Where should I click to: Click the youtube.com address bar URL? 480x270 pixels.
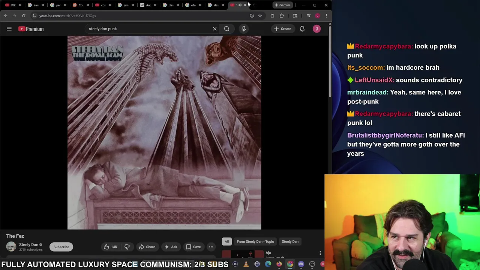67,16
